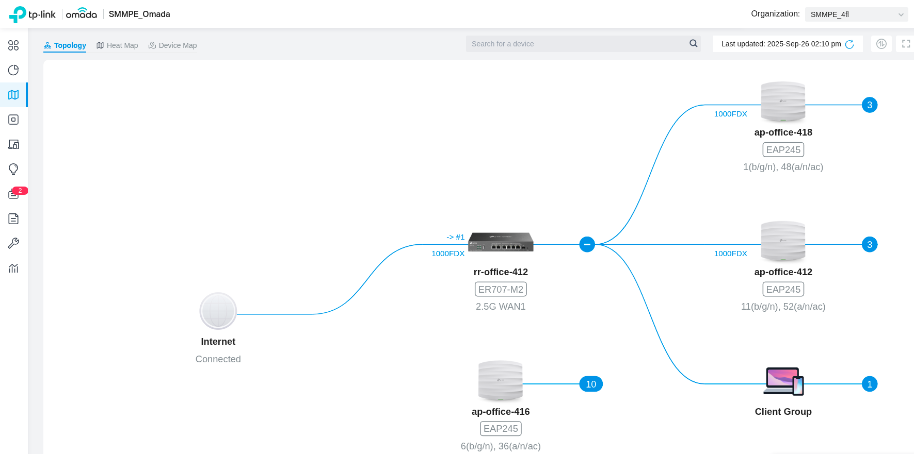914x454 pixels.
Task: Expand the 3 clients bubble of ap-office-418
Action: [869, 105]
